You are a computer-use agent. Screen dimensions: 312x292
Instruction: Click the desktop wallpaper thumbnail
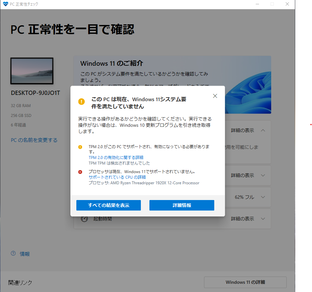pos(32,71)
